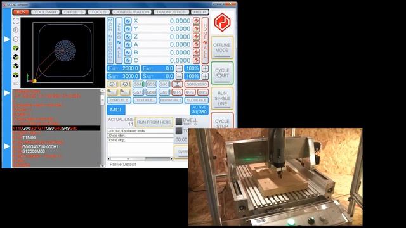Zoom out the toolpath viewer
The image size is (406, 228).
pyautogui.click(x=16, y=39)
